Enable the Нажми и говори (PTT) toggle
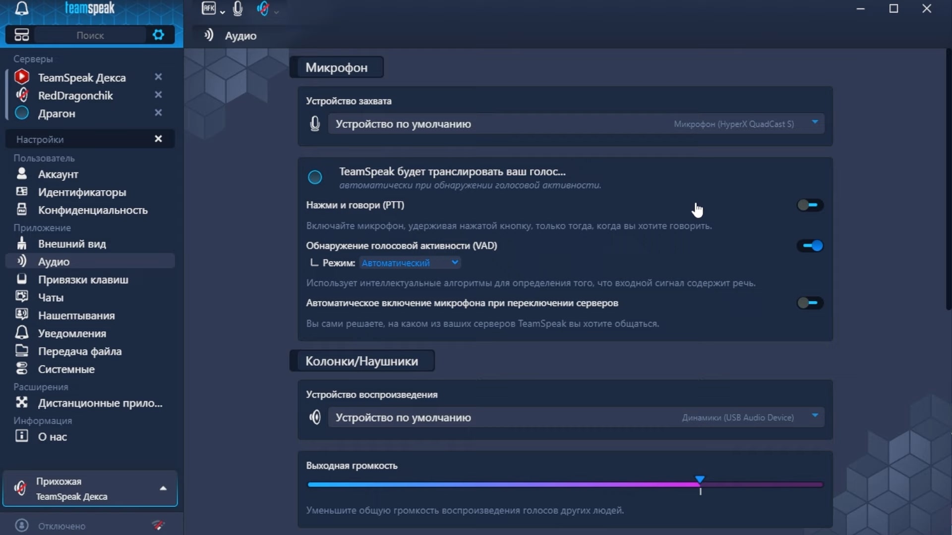 810,205
